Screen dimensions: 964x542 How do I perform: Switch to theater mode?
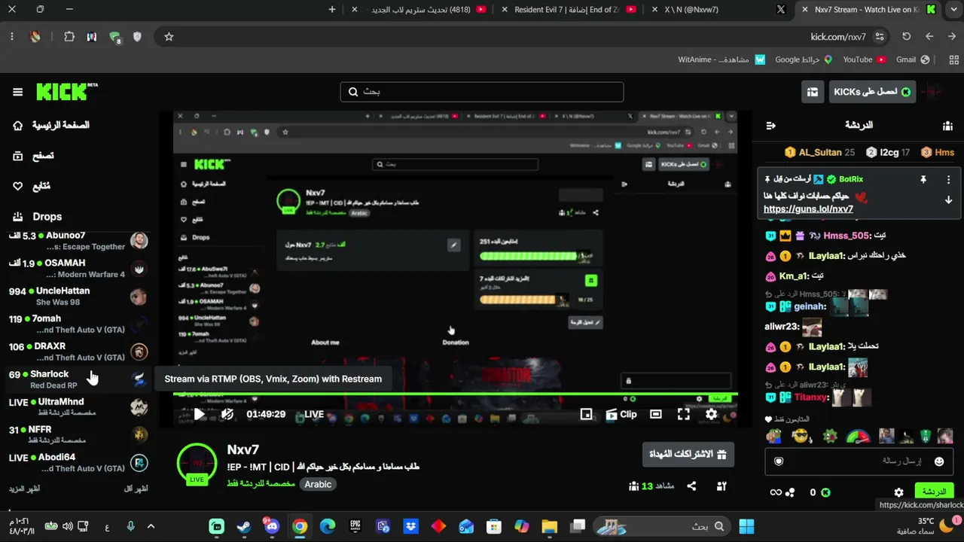[x=656, y=414]
